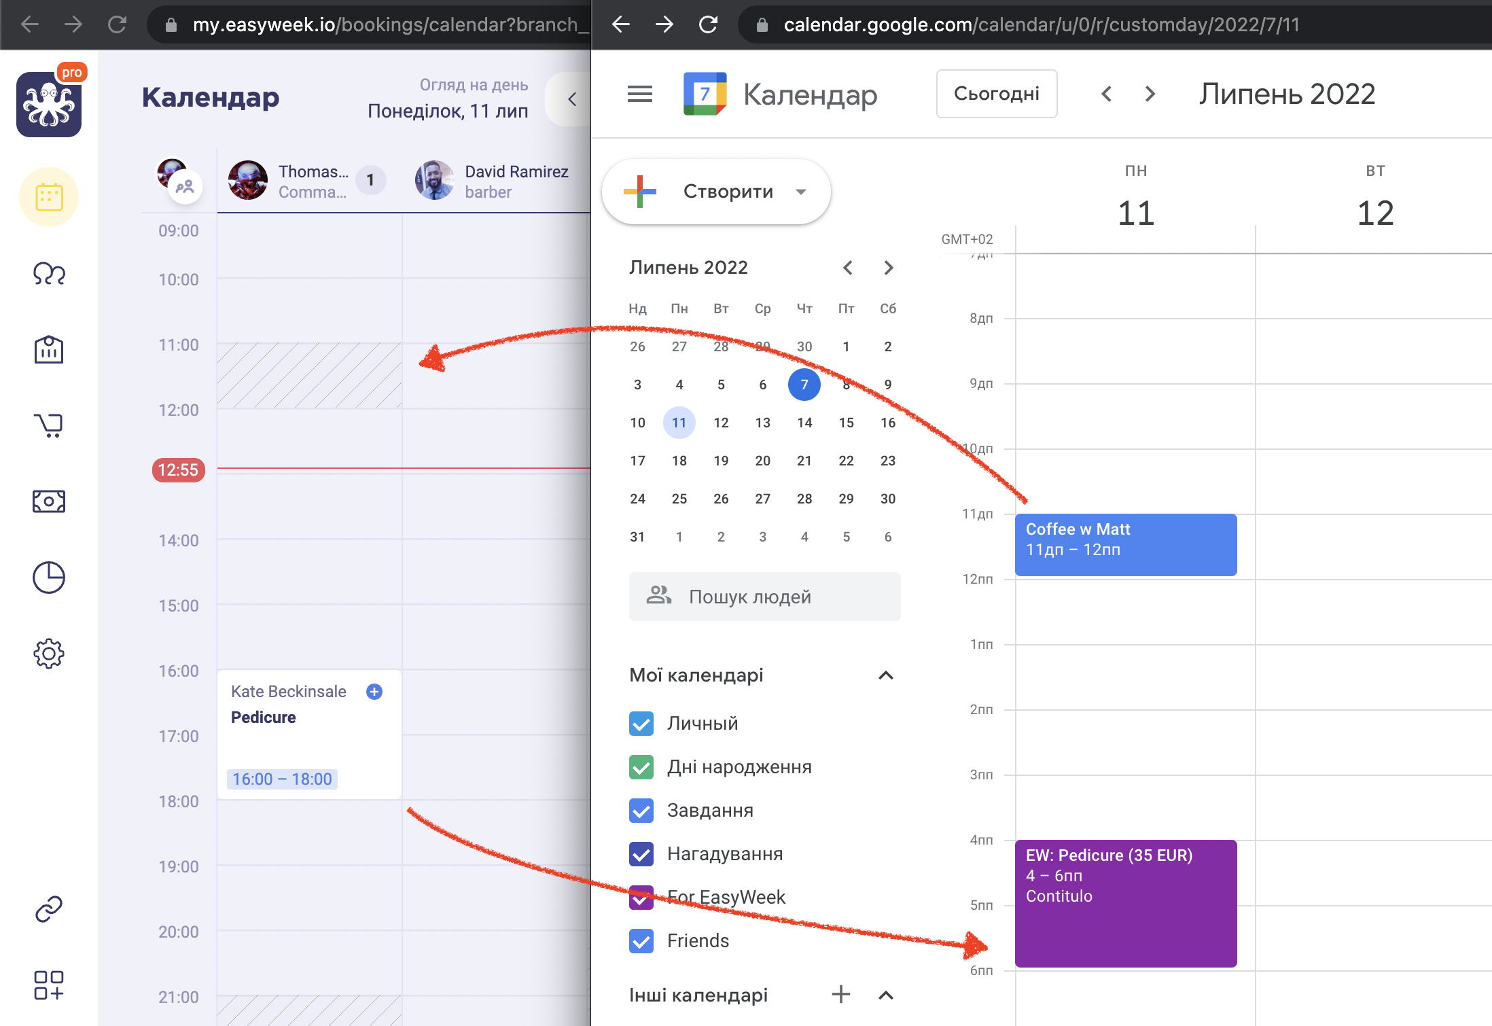Toggle the Friends calendar checkbox
This screenshot has width=1492, height=1026.
[x=641, y=941]
